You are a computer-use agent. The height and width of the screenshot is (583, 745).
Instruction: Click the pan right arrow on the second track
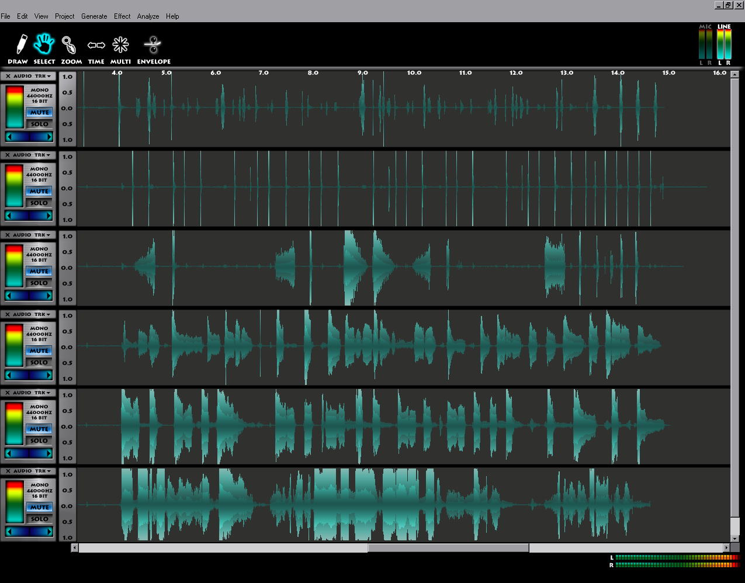[x=49, y=216]
